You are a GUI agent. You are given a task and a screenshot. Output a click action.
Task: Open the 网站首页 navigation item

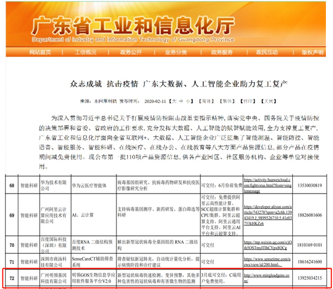coord(40,52)
